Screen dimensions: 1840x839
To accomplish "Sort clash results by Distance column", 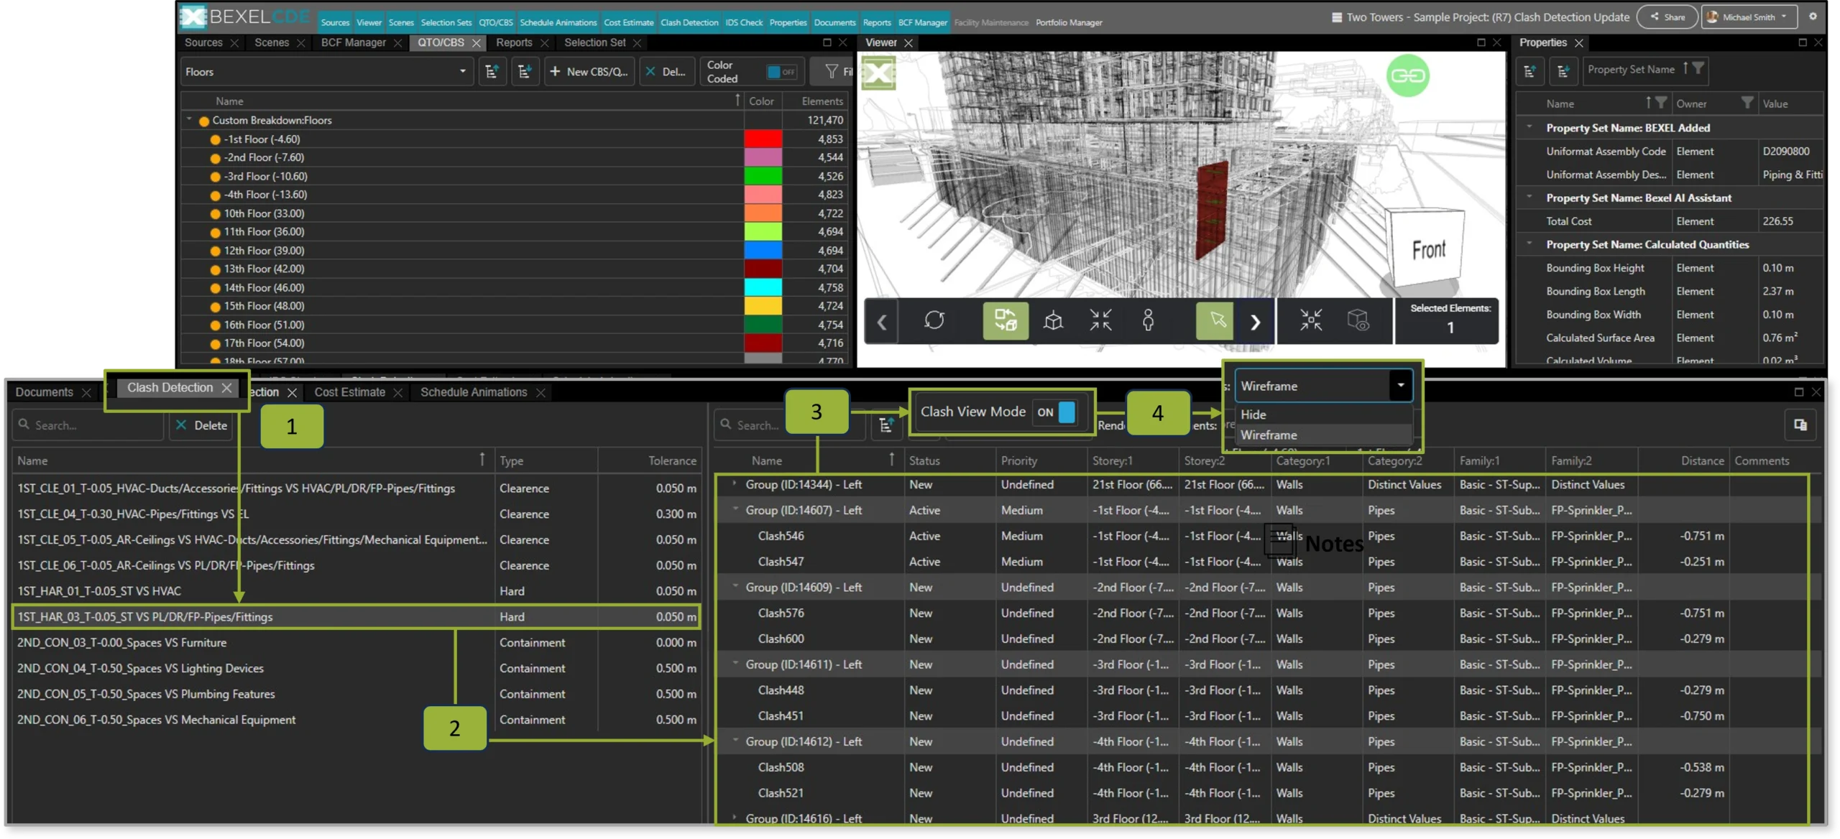I will [x=1701, y=460].
